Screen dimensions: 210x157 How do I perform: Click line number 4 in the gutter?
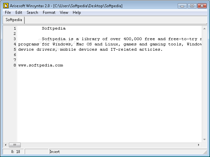(15, 44)
